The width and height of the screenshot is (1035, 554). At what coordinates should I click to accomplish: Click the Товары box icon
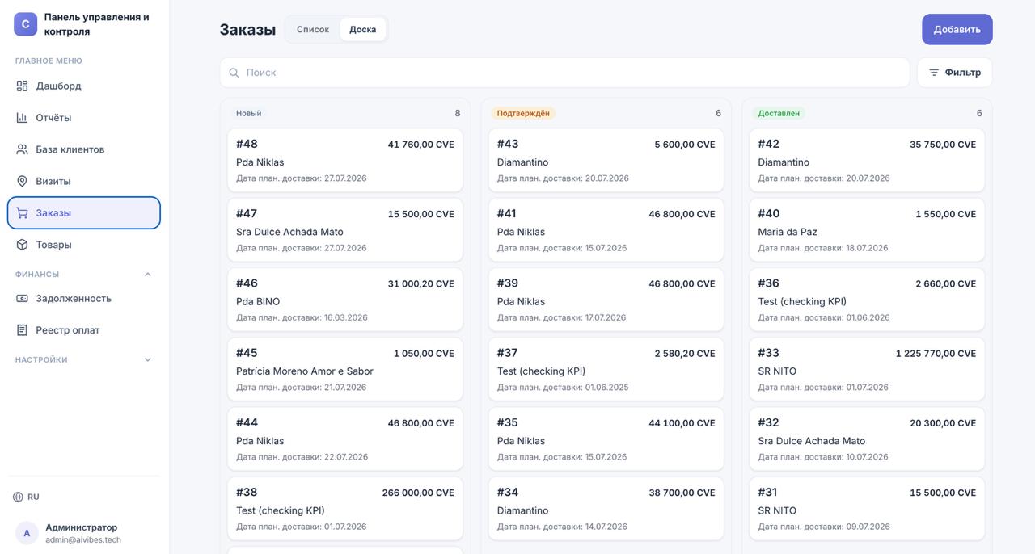point(22,245)
